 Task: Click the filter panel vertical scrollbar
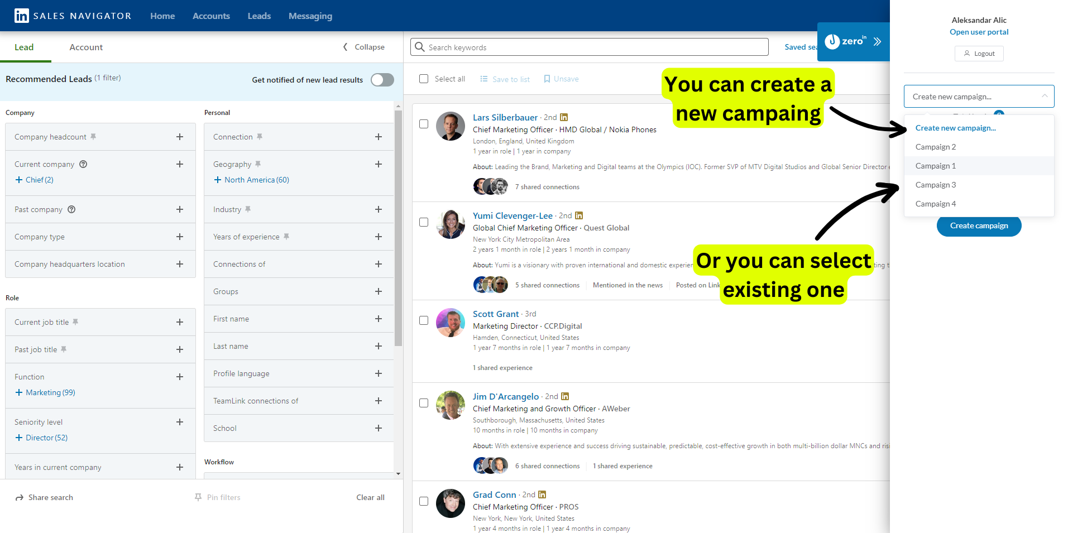coord(398,228)
